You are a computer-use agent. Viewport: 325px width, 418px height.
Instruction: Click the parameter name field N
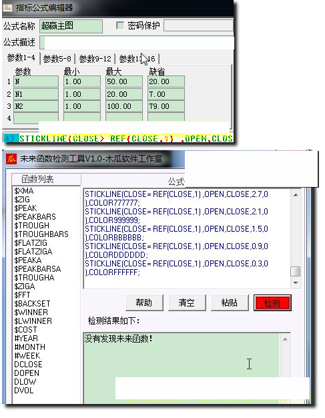pos(36,81)
